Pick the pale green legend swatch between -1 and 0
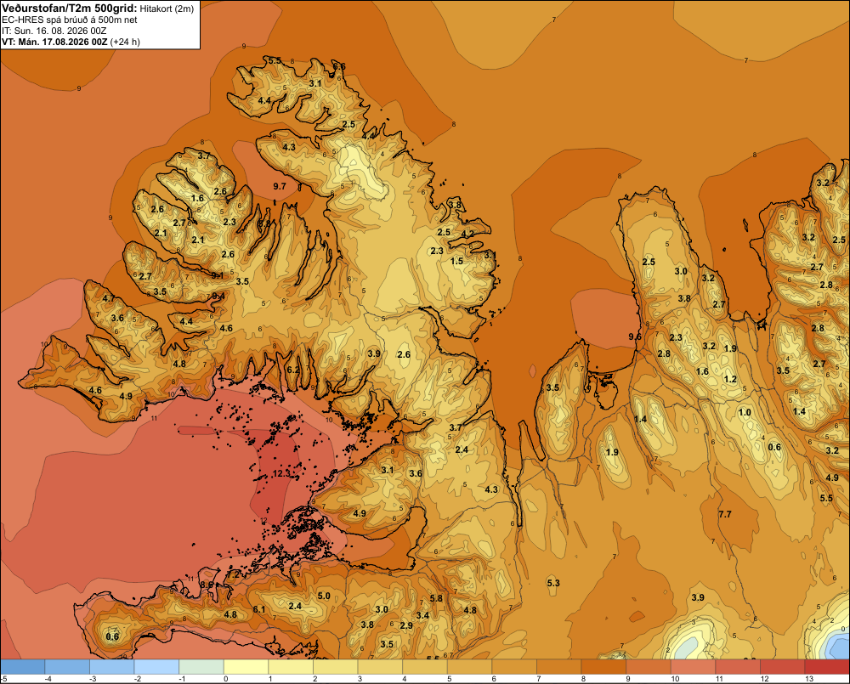The image size is (850, 684). [201, 666]
